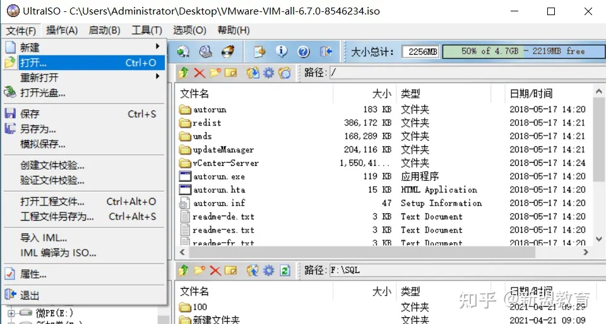Viewport: 606px width, 324px height.
Task: Open the 工具(T) menu
Action: [146, 30]
